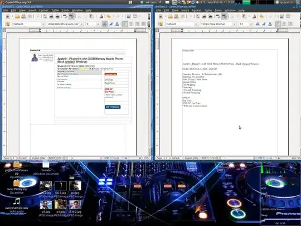Open Styles and Formatting in the left Writer window
This screenshot has width=301, height=226.
(8, 24)
